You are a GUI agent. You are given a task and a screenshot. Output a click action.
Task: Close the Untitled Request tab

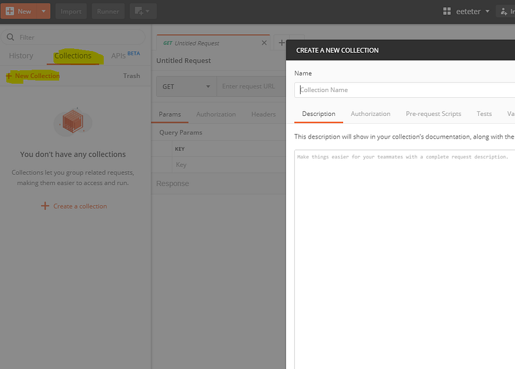pyautogui.click(x=264, y=43)
